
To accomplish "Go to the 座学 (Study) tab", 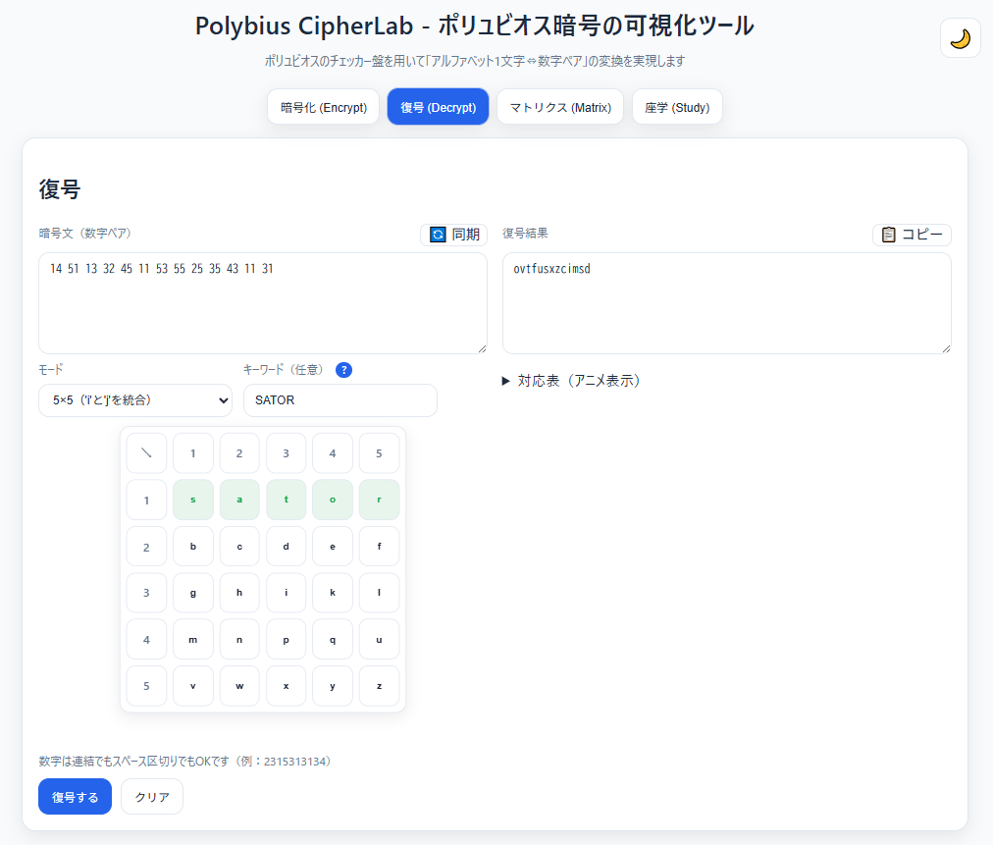I will (x=677, y=107).
